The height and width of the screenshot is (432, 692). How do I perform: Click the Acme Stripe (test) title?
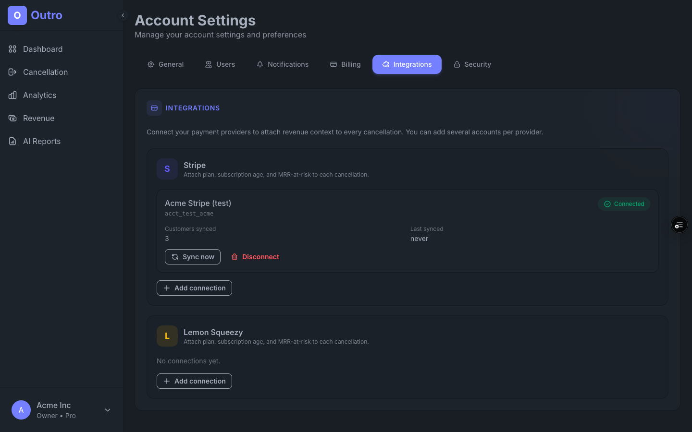click(x=198, y=203)
